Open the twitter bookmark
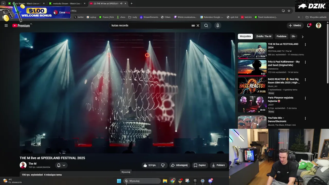This screenshot has width=329, height=185. [79, 17]
